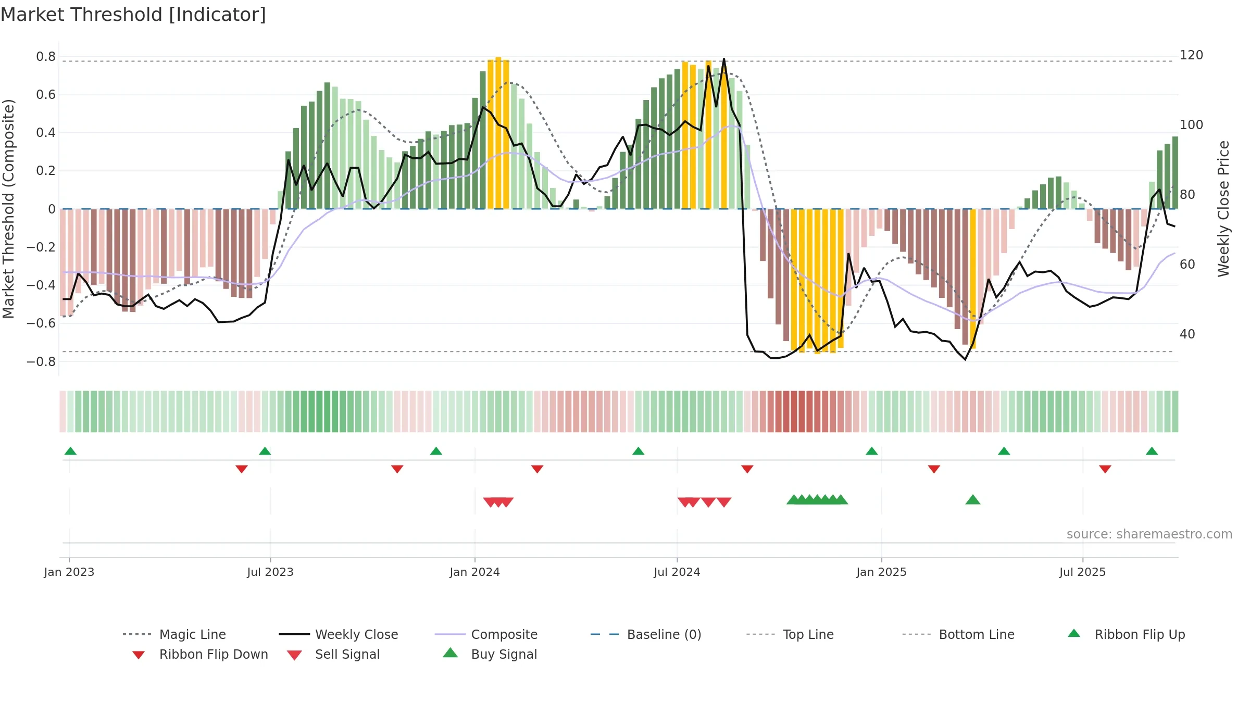Viewport: 1250px width, 703px height.
Task: Click the Ribbon Flip Down marker in February 2024
Action: point(537,469)
